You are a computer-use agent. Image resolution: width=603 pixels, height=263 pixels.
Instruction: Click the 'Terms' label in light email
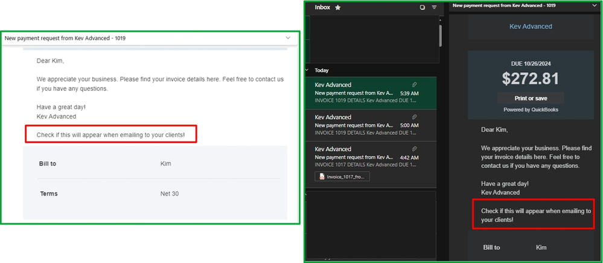point(49,194)
